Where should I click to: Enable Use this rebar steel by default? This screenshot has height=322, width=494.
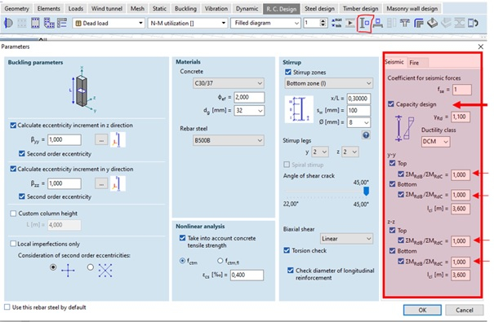click(x=7, y=307)
